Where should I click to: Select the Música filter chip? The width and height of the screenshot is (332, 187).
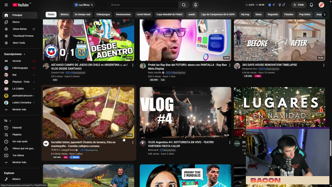pos(65,14)
